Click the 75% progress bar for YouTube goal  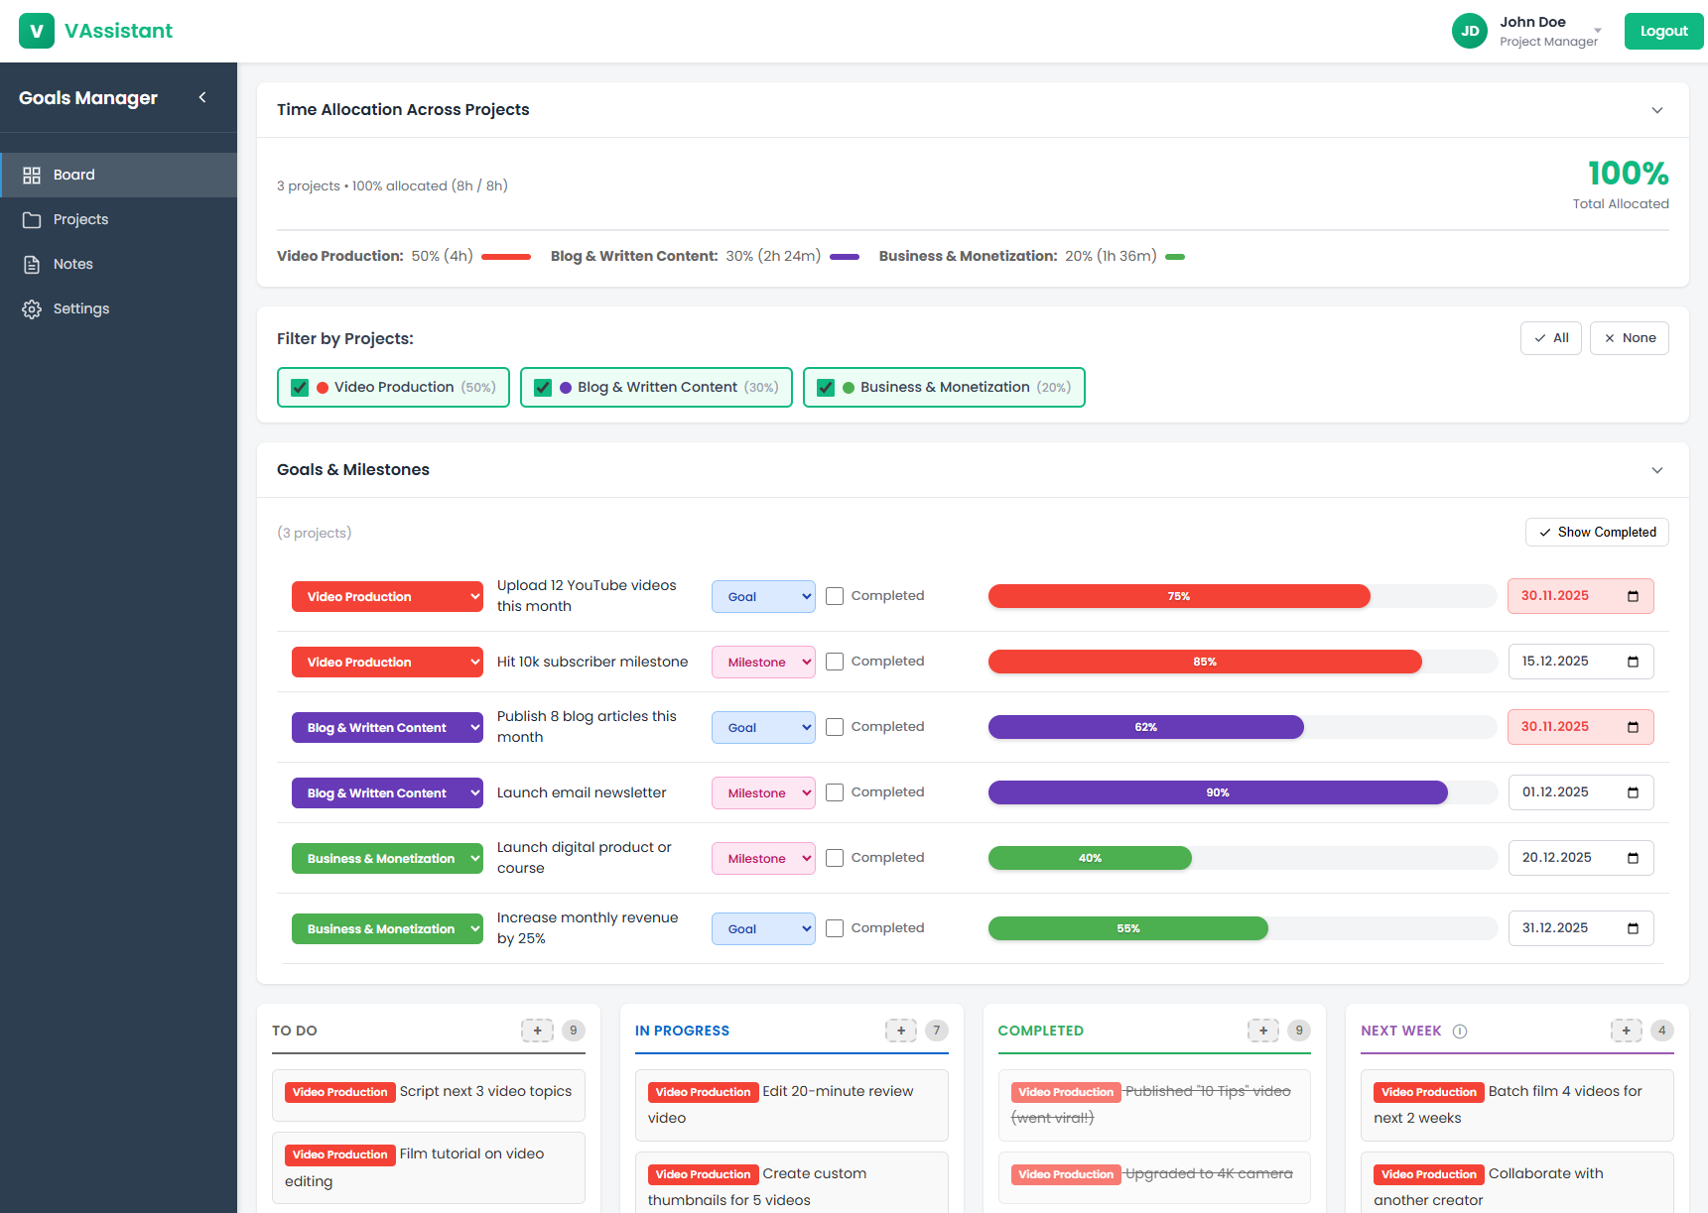pos(1179,596)
